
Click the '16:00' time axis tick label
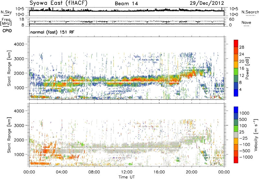coord(159,172)
